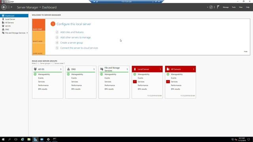Open the Tools menu
This screenshot has width=253, height=142.
(x=234, y=7)
